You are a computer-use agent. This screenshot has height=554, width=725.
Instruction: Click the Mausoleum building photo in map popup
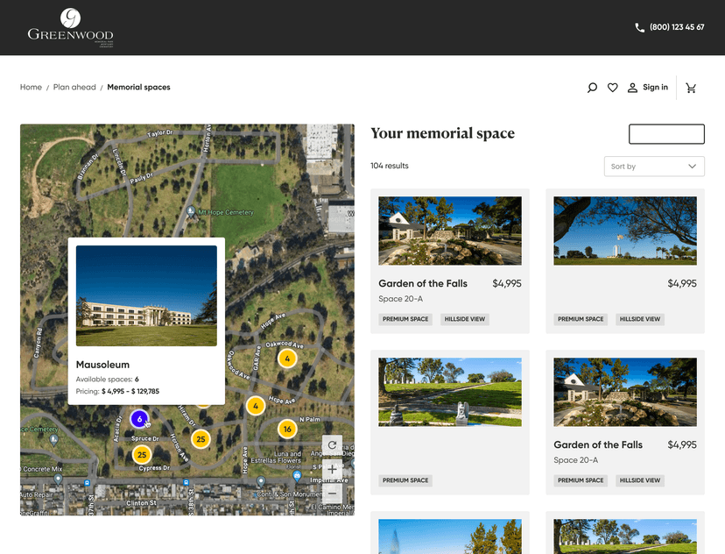tap(146, 295)
